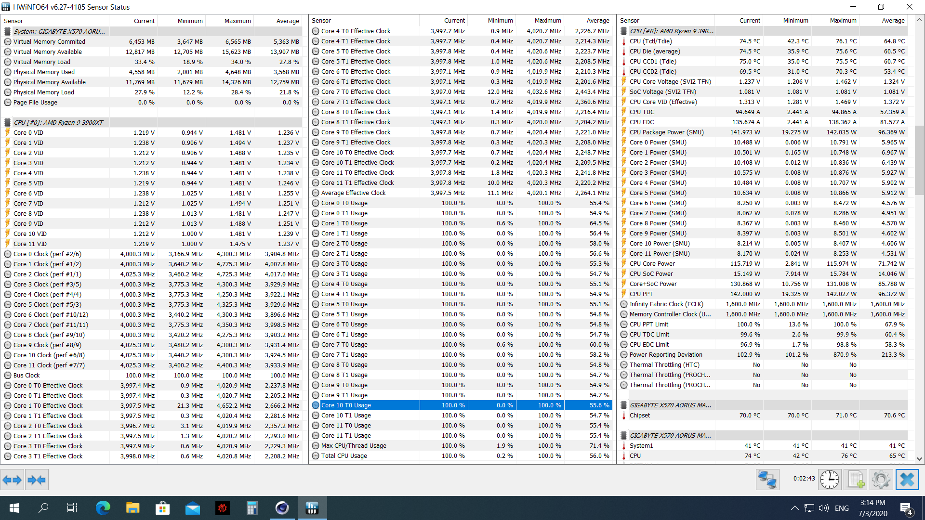Screen dimensions: 925x520
Task: Click the chip icon beside Chipset group header
Action: (624, 405)
